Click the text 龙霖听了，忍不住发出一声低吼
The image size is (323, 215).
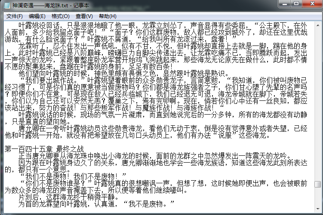point(66,45)
